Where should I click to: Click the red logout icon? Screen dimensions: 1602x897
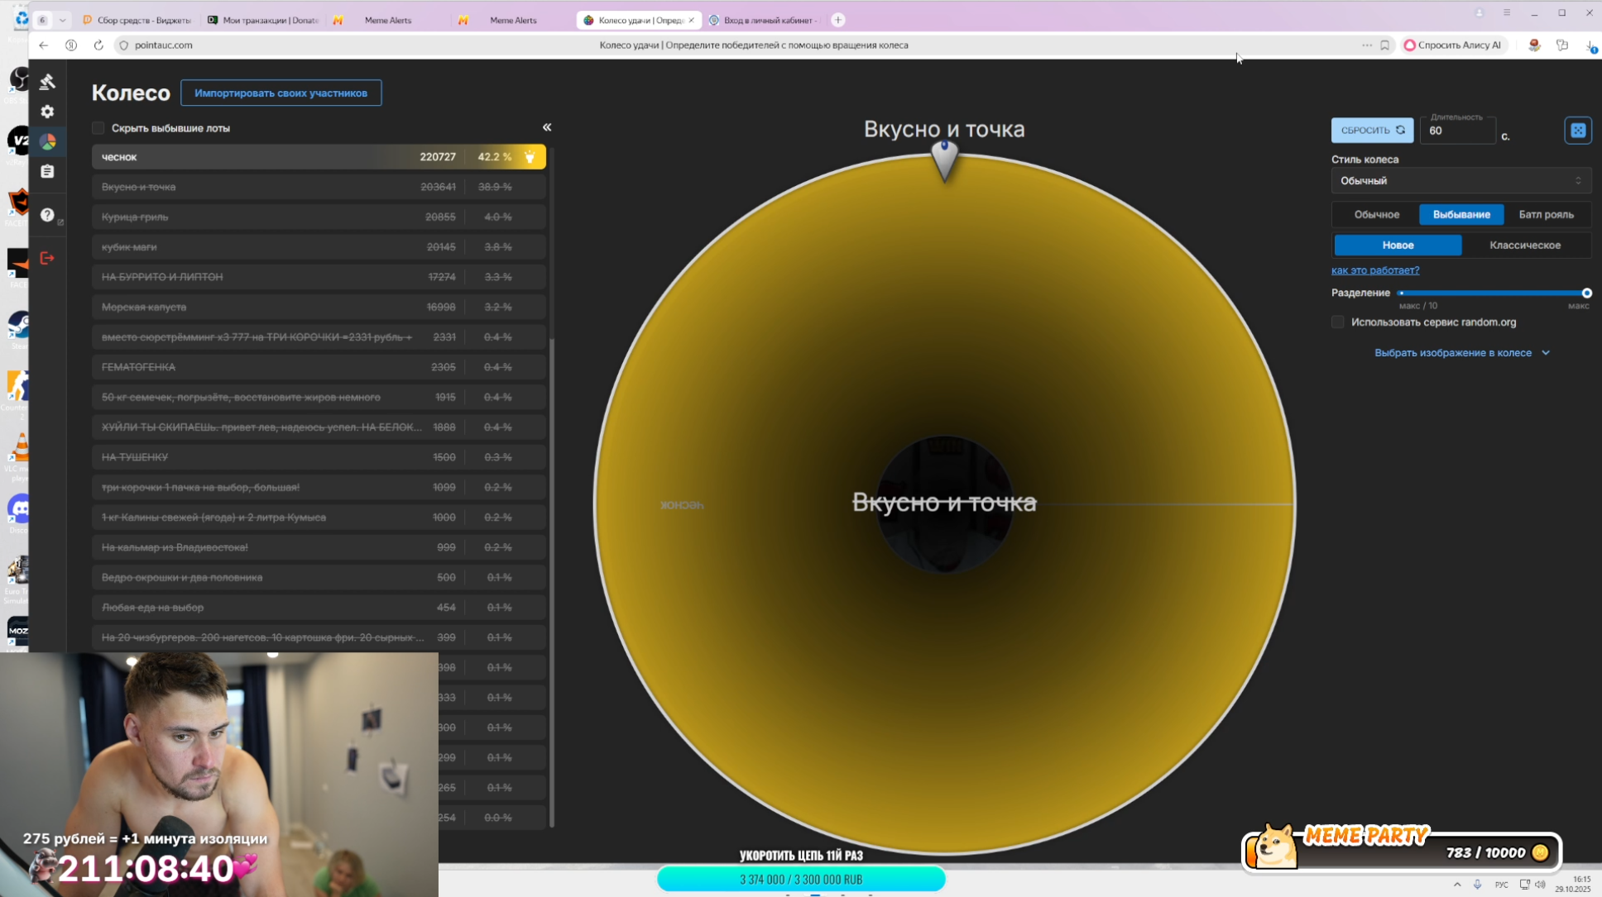pyautogui.click(x=47, y=258)
